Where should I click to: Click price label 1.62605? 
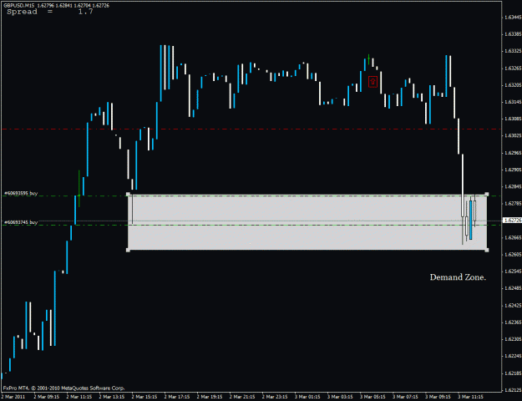[513, 255]
